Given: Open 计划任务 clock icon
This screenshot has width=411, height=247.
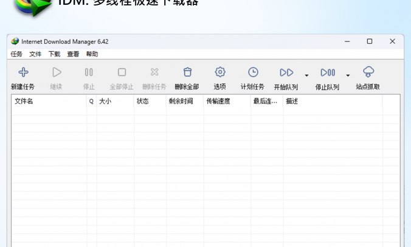Looking at the screenshot, I should [x=253, y=72].
